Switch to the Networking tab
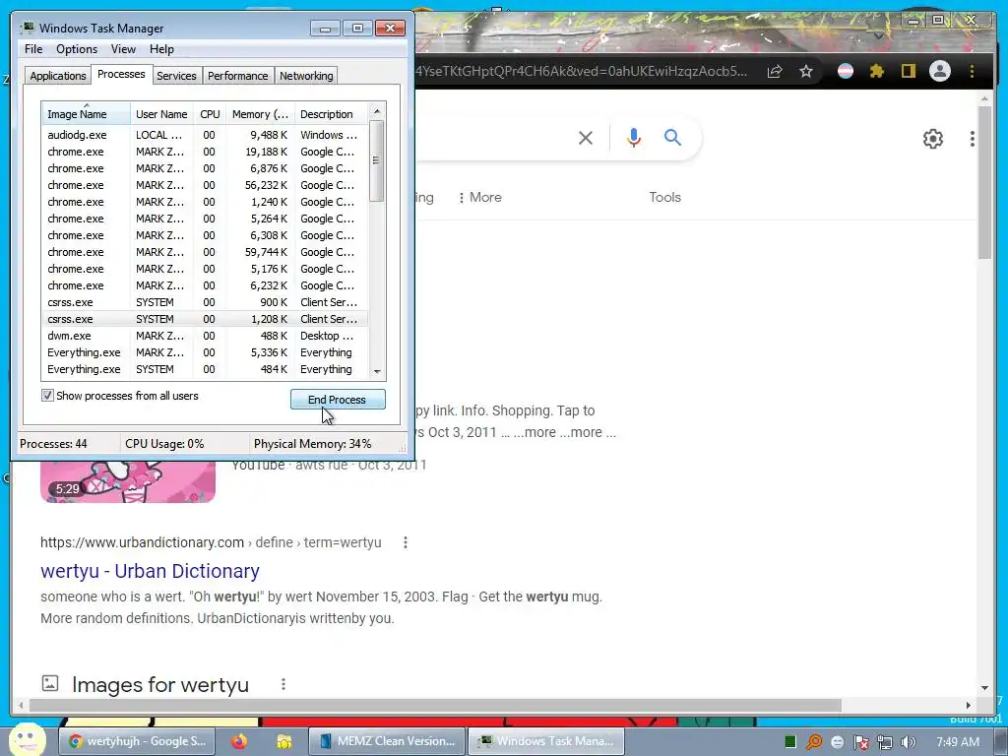The image size is (1008, 756). tap(306, 76)
